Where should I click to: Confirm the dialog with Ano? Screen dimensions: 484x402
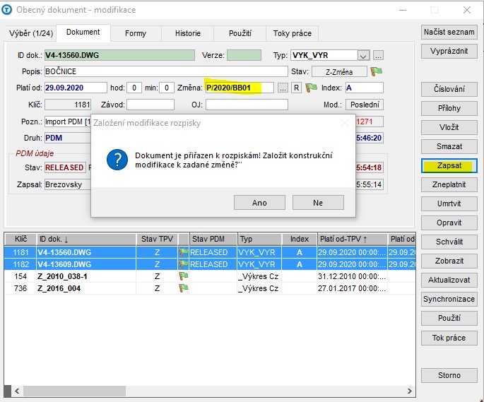[259, 203]
